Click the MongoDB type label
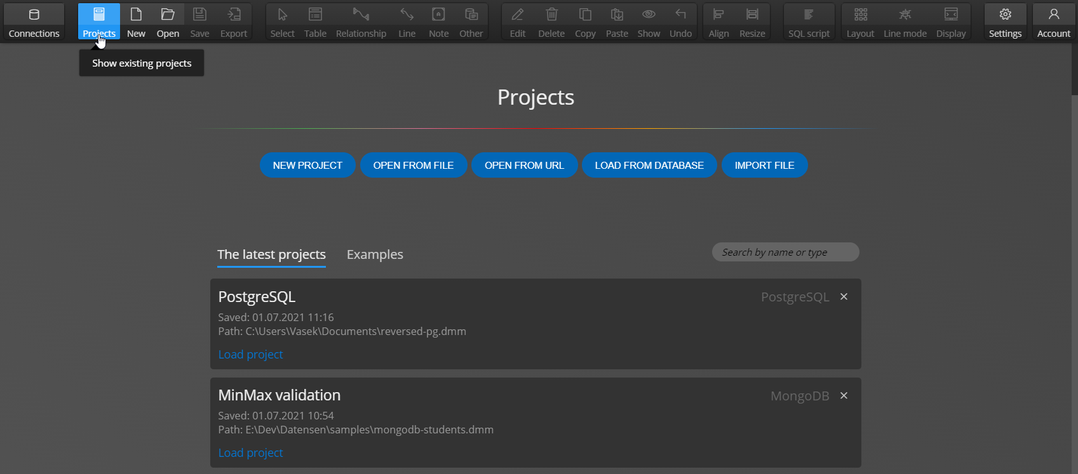Viewport: 1078px width, 474px height. (800, 396)
